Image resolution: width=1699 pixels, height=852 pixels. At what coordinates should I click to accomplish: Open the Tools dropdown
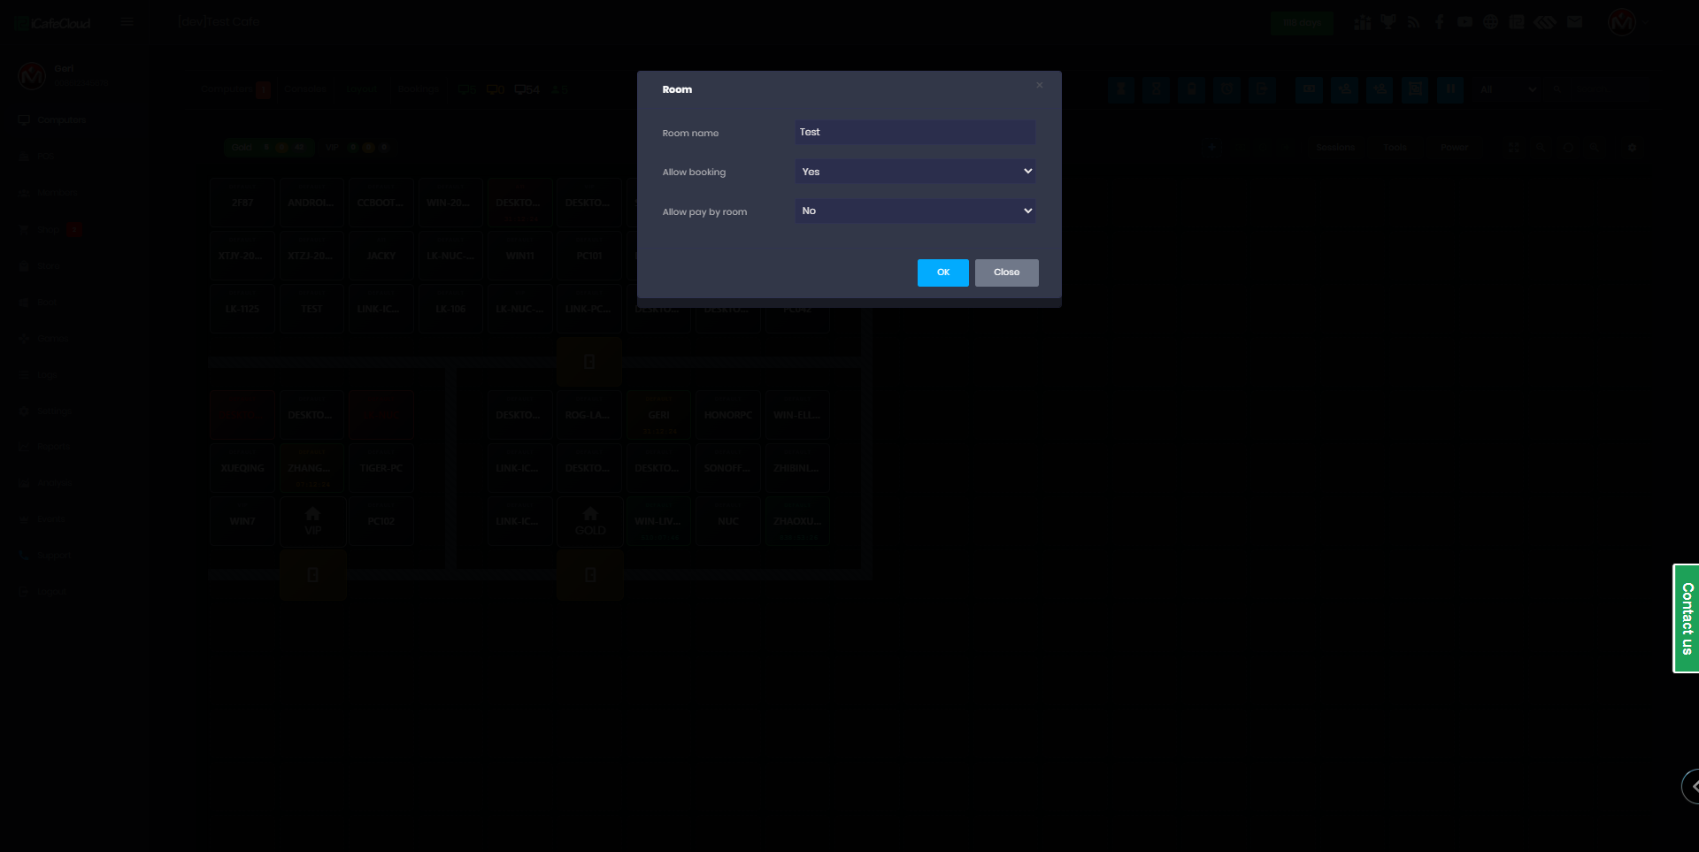(x=1395, y=148)
